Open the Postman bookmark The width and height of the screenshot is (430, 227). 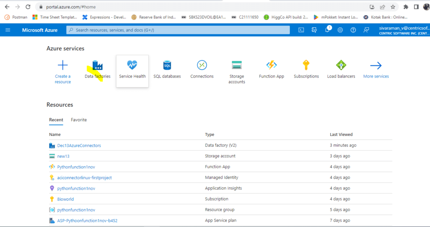tap(16, 17)
